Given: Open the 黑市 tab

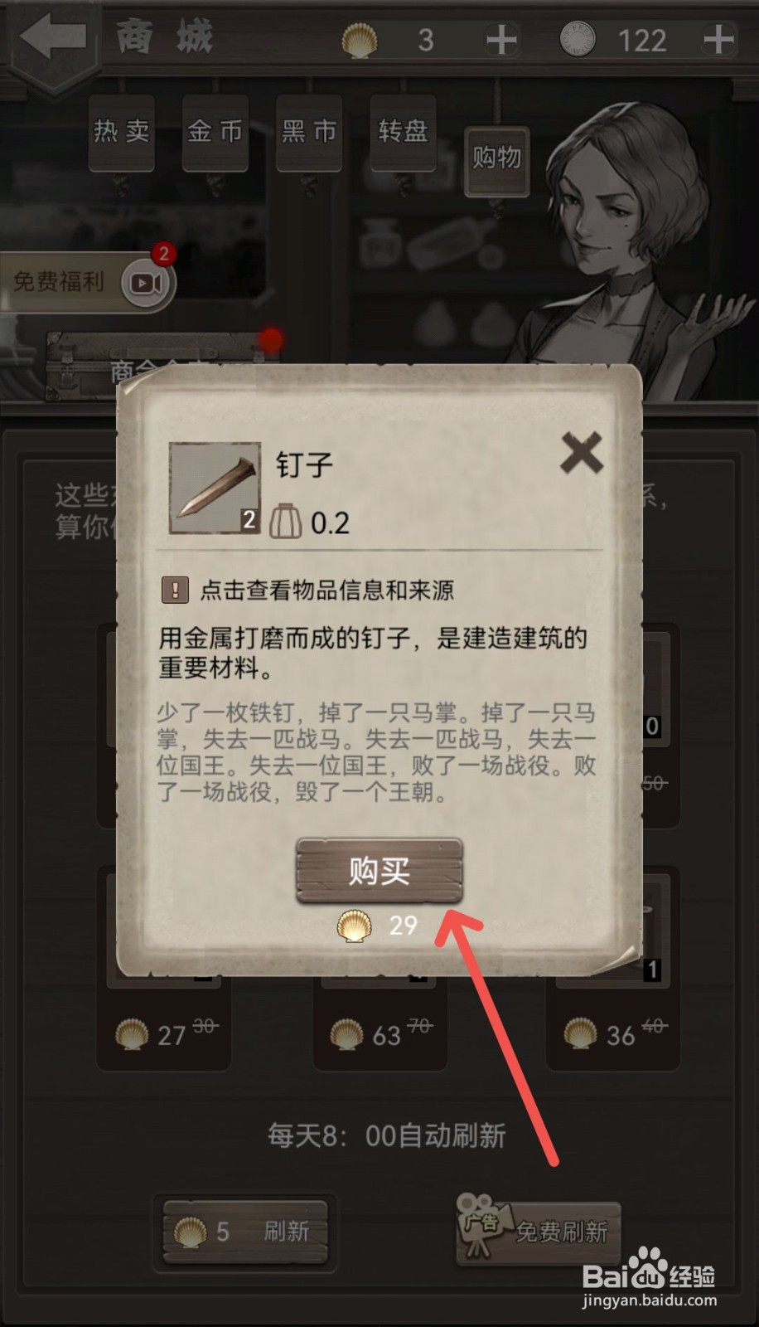Looking at the screenshot, I should [309, 132].
